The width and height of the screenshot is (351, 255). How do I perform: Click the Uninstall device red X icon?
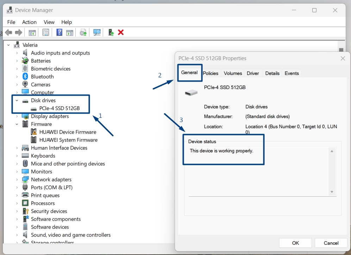120,32
